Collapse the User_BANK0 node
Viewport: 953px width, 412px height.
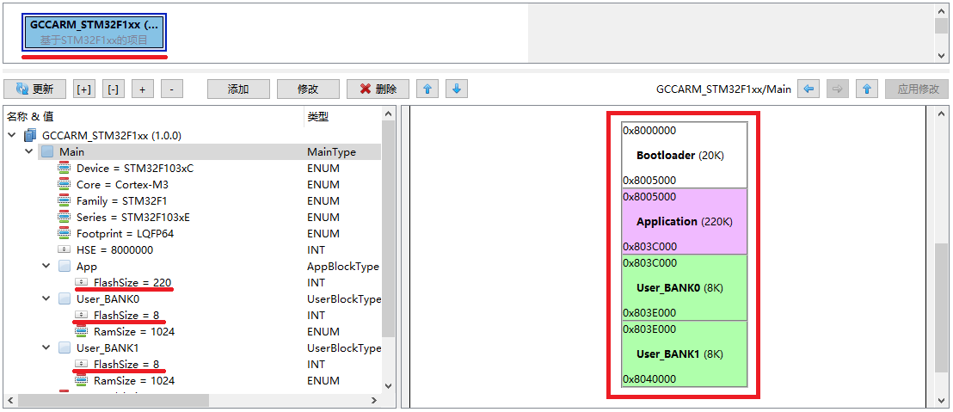click(x=46, y=299)
